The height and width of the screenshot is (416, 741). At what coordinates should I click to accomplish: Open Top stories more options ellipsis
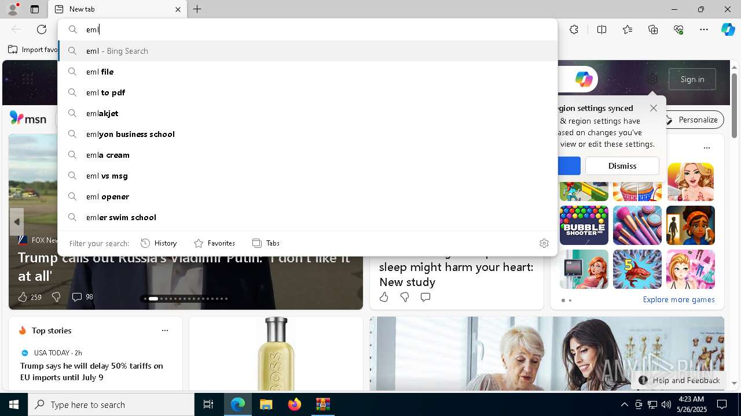(165, 330)
